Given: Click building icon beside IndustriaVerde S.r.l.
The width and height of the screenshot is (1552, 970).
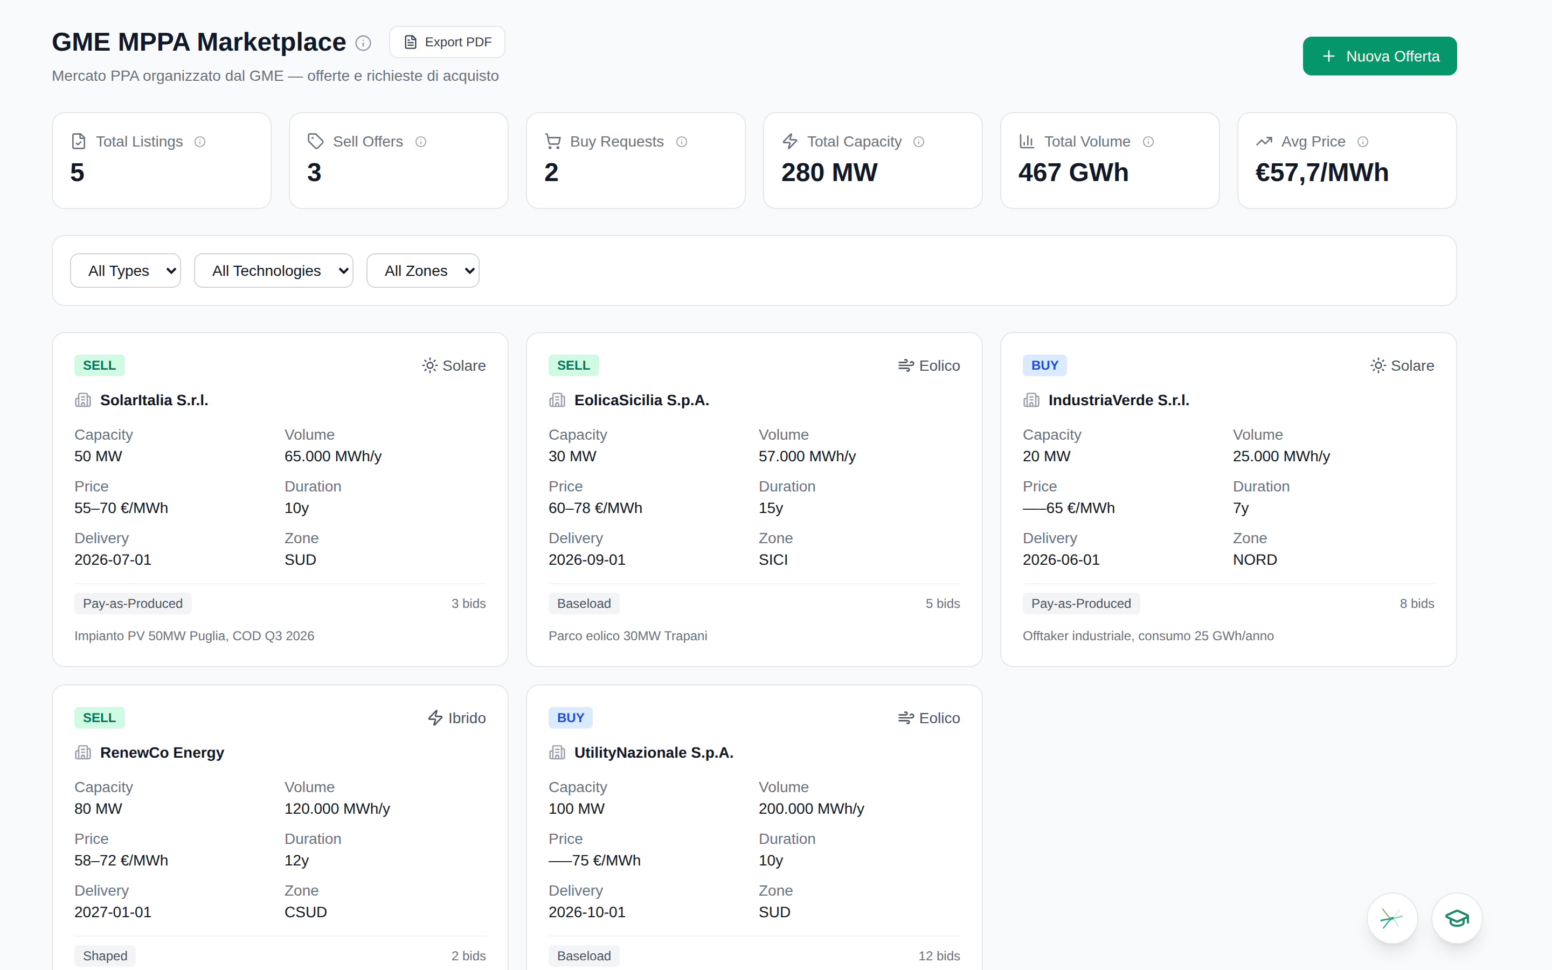Looking at the screenshot, I should [x=1031, y=400].
